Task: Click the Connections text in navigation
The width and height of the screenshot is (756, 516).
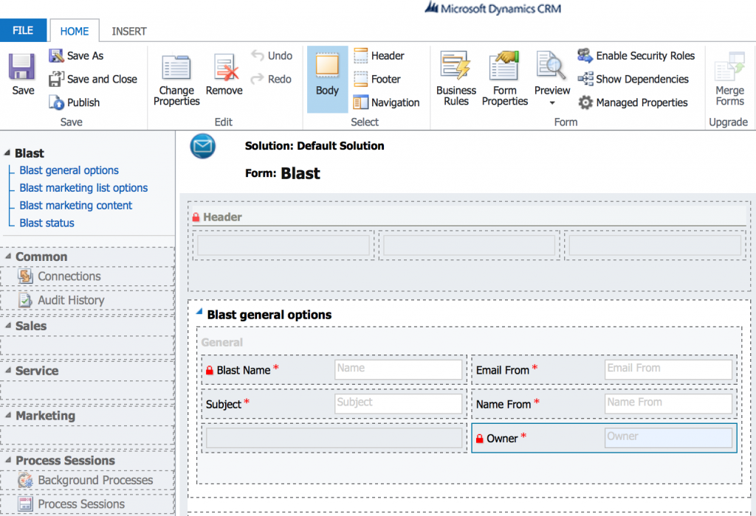Action: point(69,276)
